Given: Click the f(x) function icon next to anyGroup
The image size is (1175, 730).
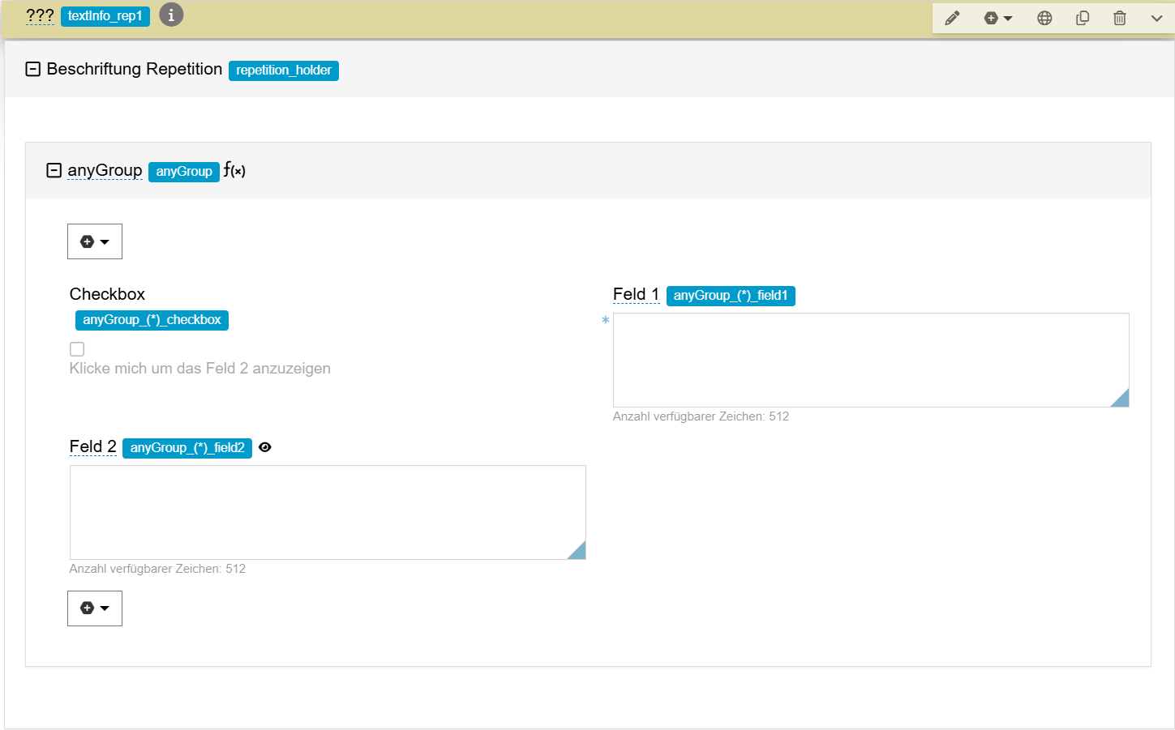Looking at the screenshot, I should coord(234,170).
